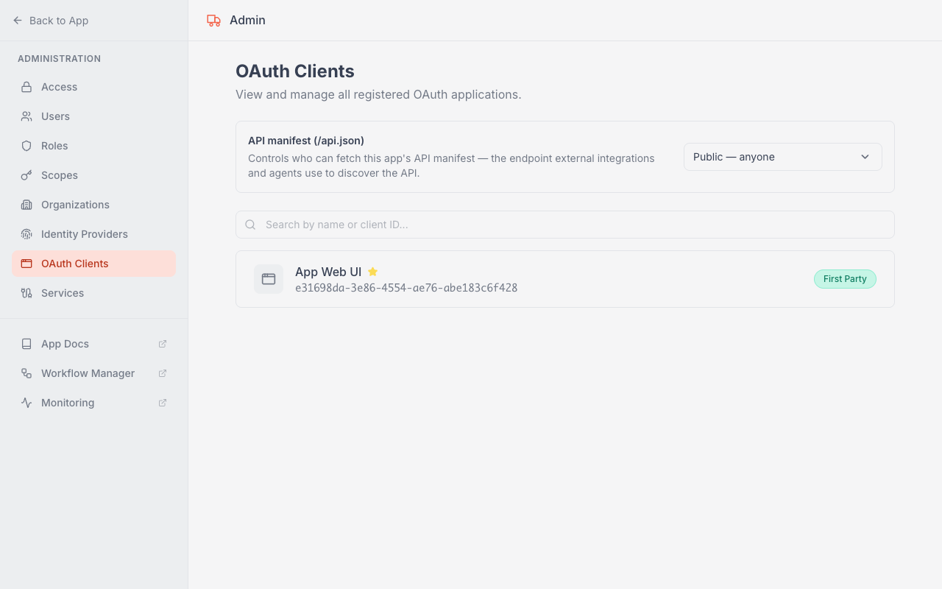Select OAuth Clients menu item
This screenshot has width=942, height=589.
tap(93, 264)
